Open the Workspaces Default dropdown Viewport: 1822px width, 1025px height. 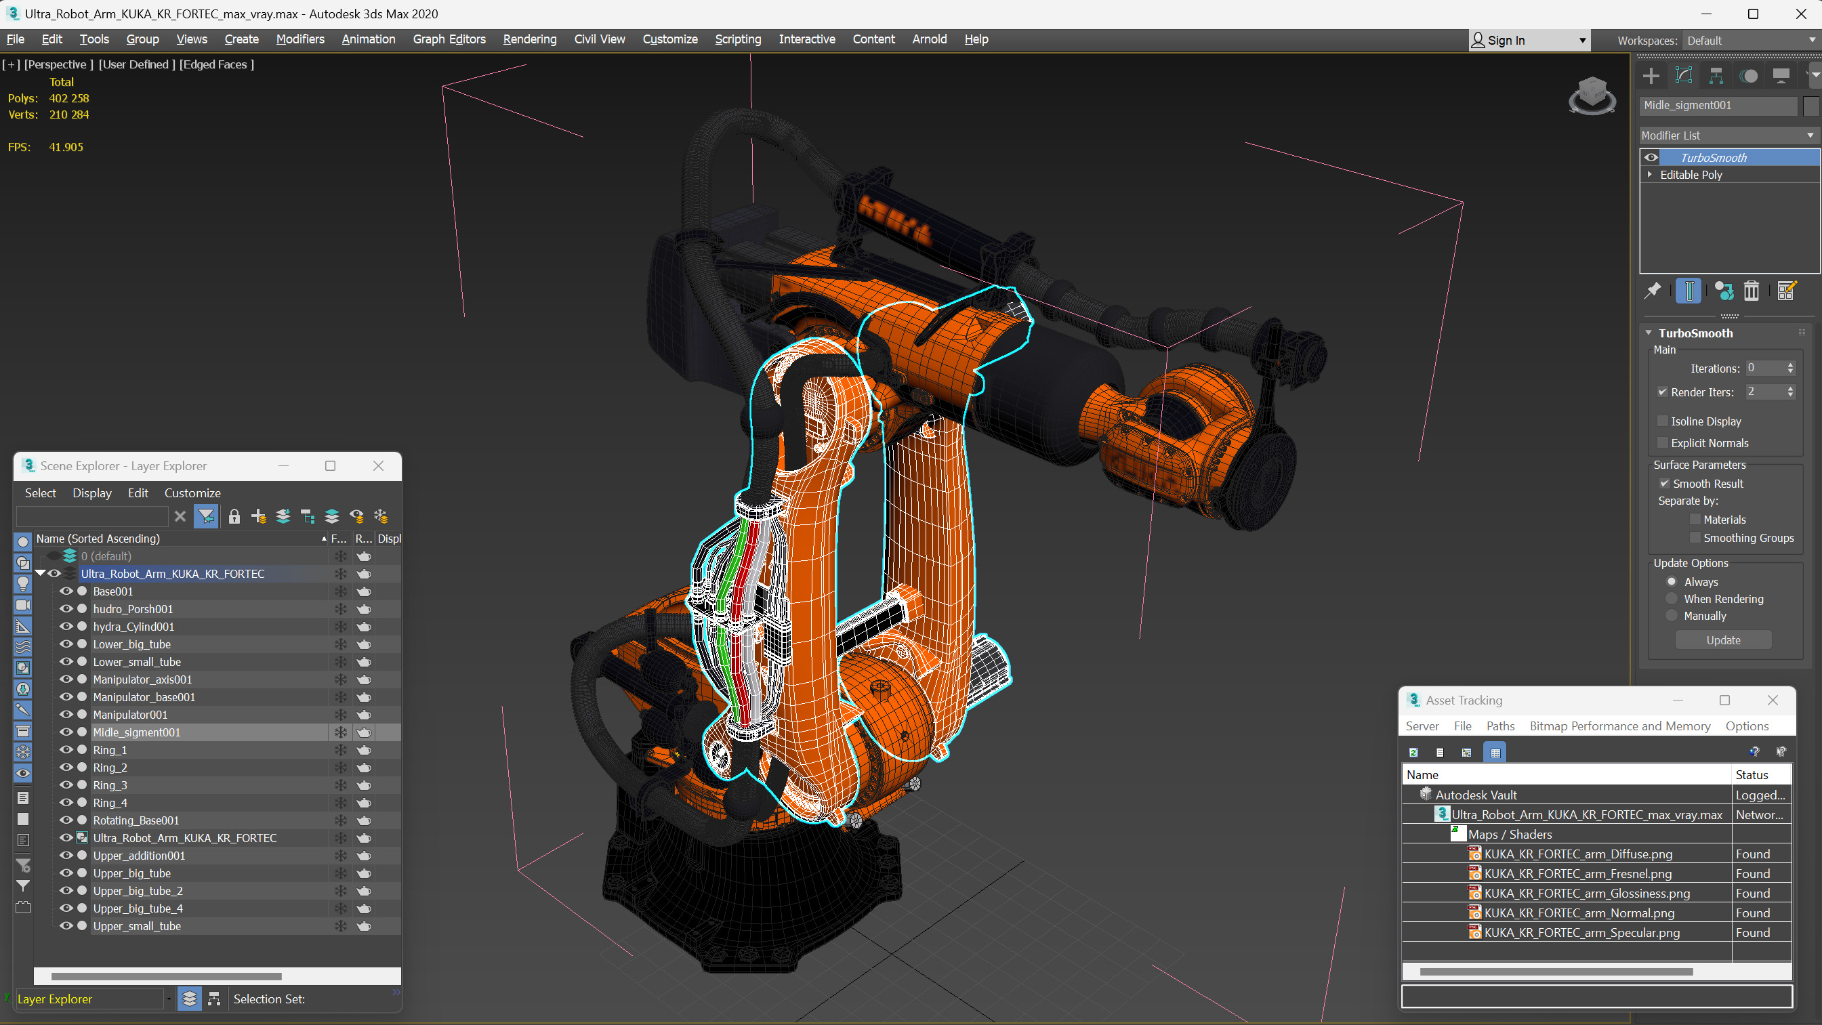(x=1750, y=41)
